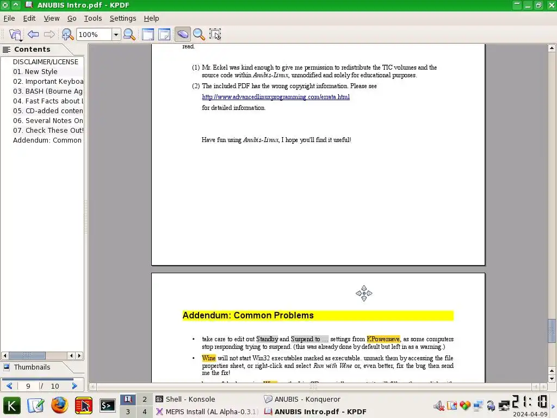Launch the red cursor application icon
The height and width of the screenshot is (418, 557).
(83, 405)
